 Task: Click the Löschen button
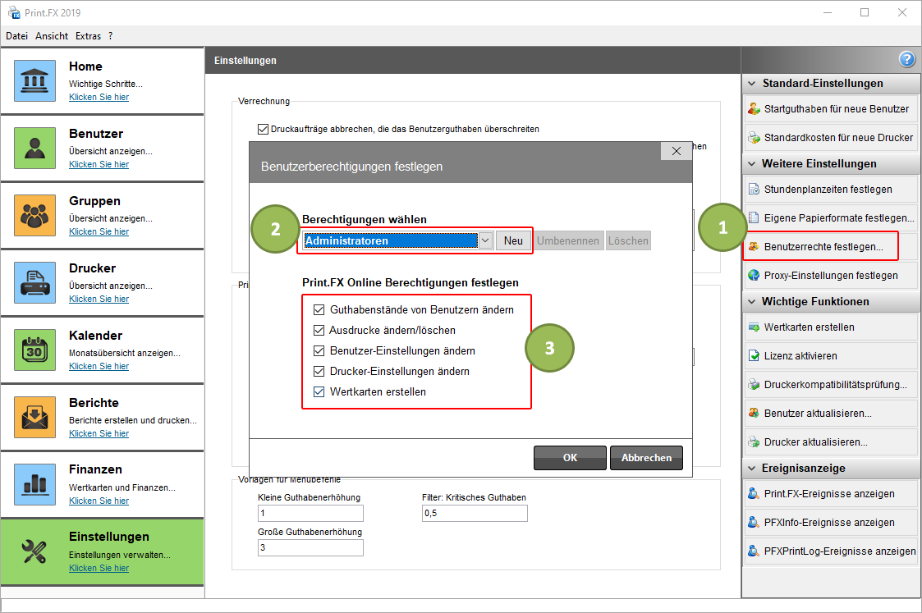pyautogui.click(x=628, y=240)
